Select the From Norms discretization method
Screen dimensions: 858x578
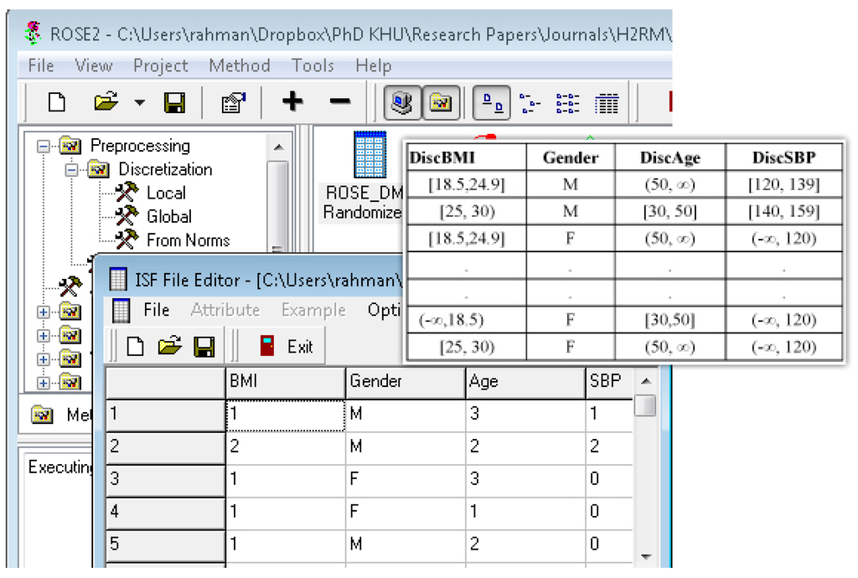[188, 240]
